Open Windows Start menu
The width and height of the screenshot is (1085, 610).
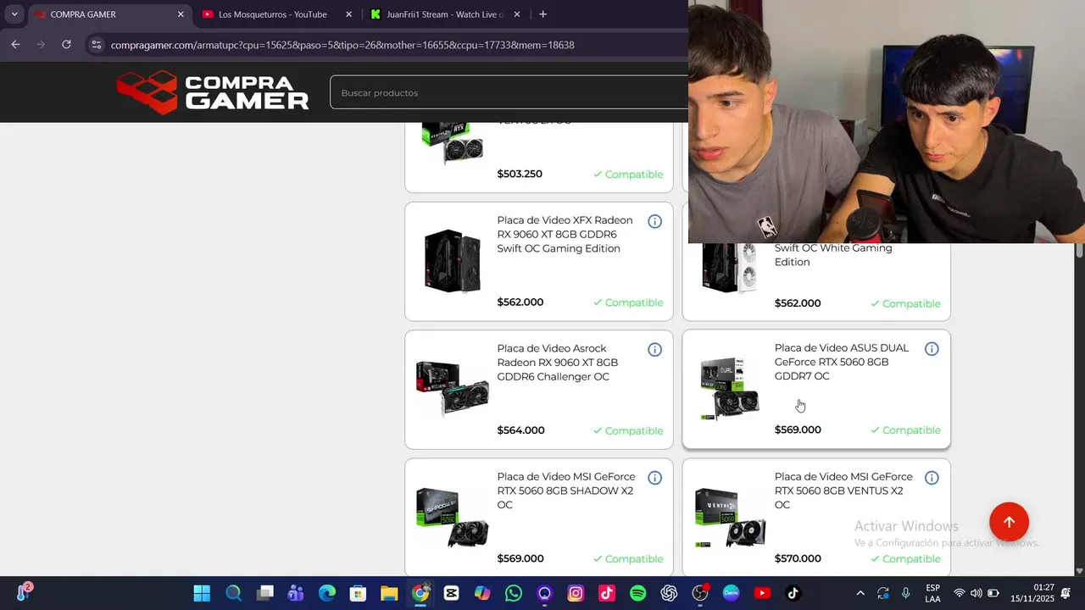coord(202,593)
